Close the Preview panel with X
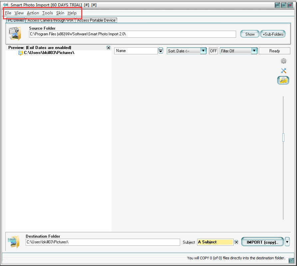 point(108,48)
